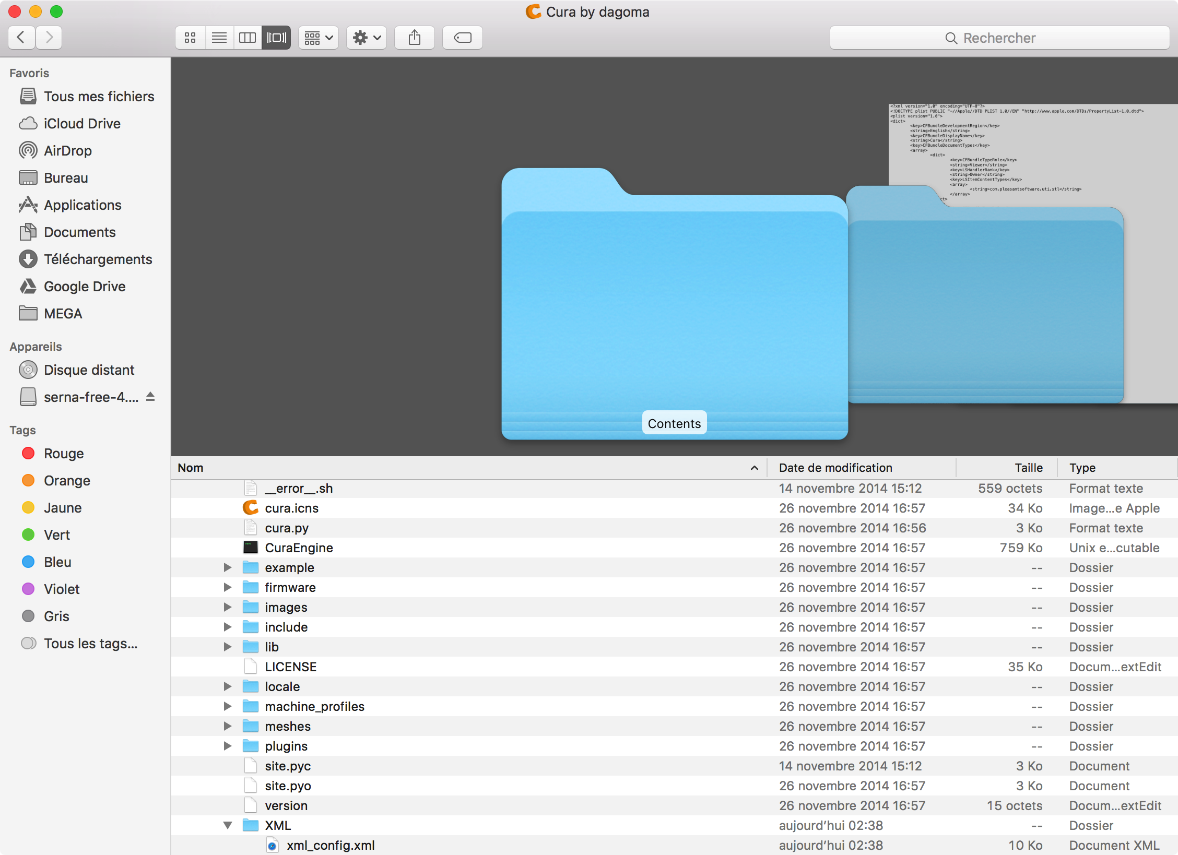Viewport: 1178px width, 855px height.
Task: Go back with the back arrow
Action: (21, 38)
